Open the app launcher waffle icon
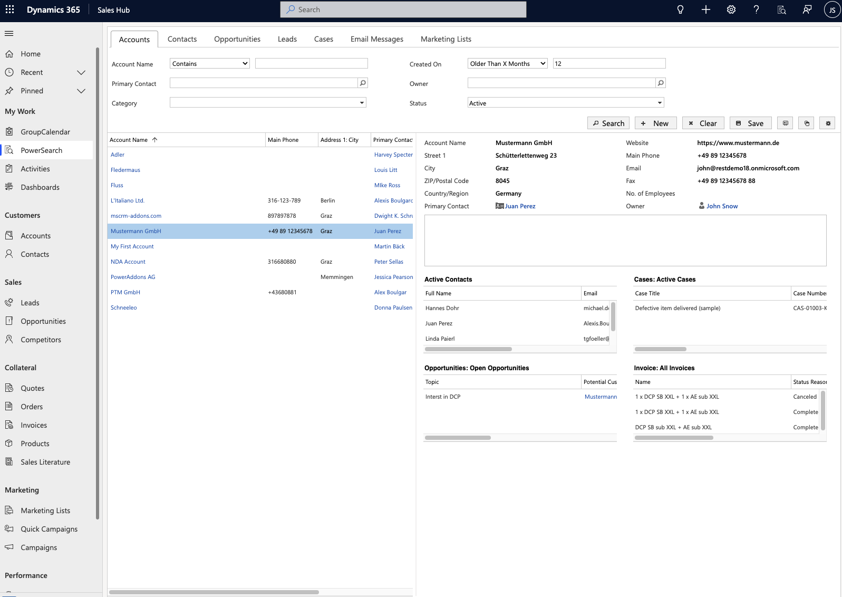The width and height of the screenshot is (842, 597). [x=9, y=9]
